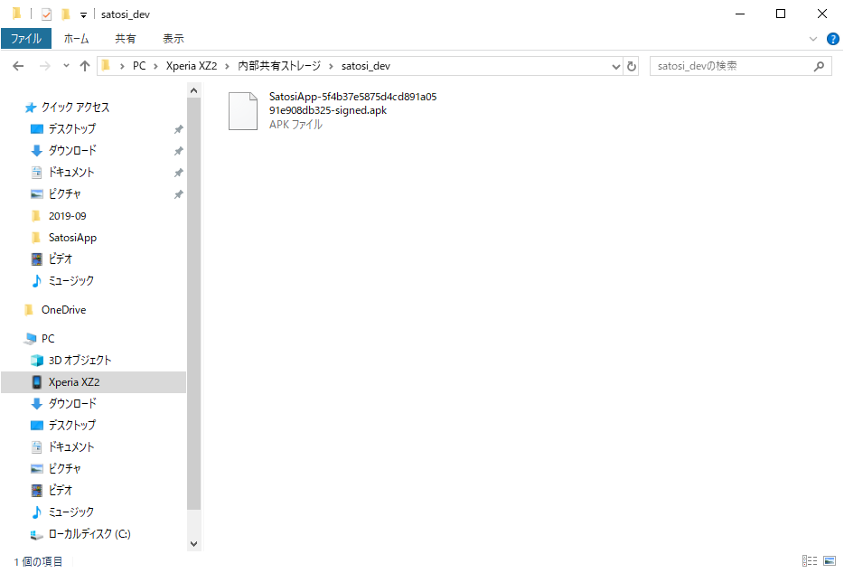
Task: Open the Quick Access Toolbar customize dropdown
Action: point(83,15)
